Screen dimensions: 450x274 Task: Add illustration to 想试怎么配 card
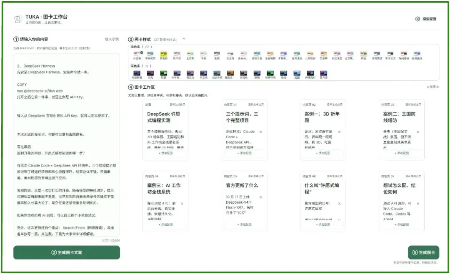pyautogui.click(x=402, y=224)
